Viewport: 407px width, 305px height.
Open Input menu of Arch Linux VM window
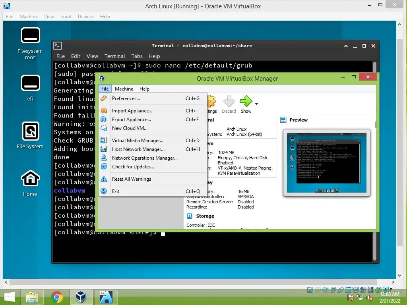66,16
